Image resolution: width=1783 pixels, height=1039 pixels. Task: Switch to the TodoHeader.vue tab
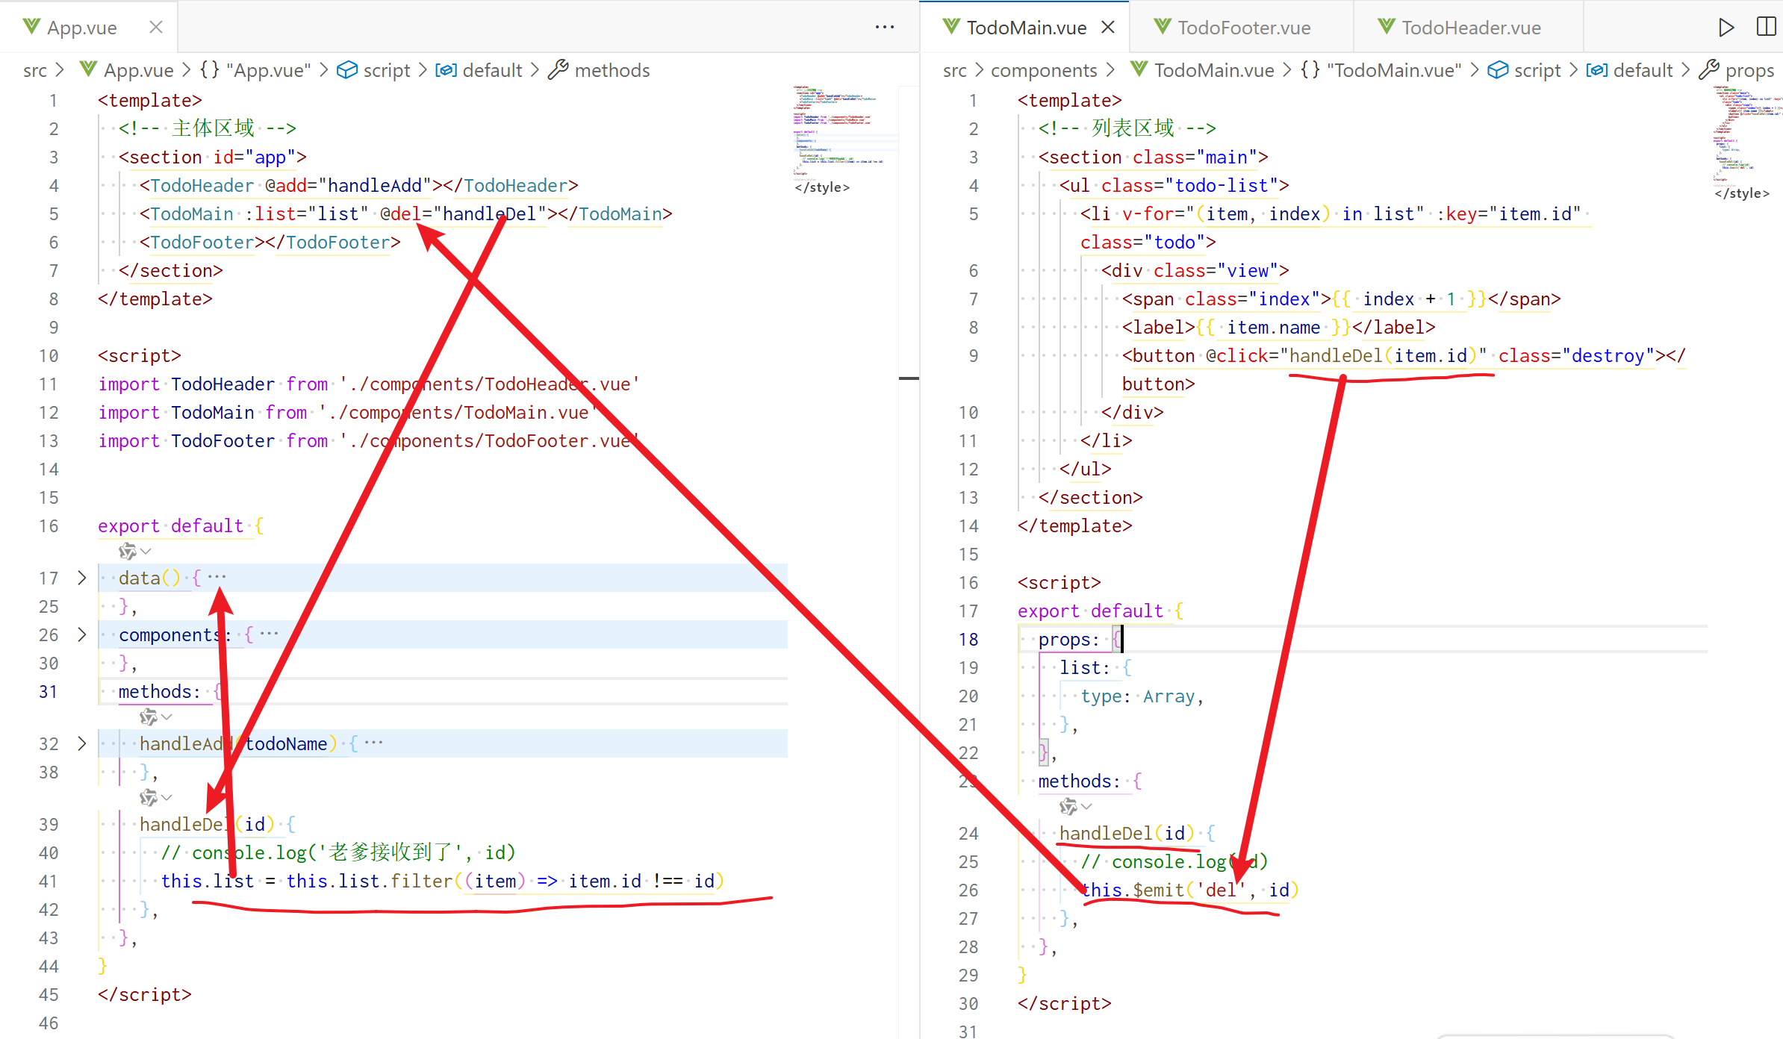click(x=1470, y=28)
